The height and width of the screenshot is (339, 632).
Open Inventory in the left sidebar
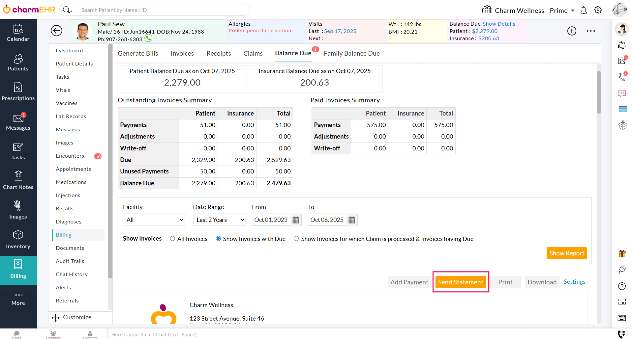[18, 240]
